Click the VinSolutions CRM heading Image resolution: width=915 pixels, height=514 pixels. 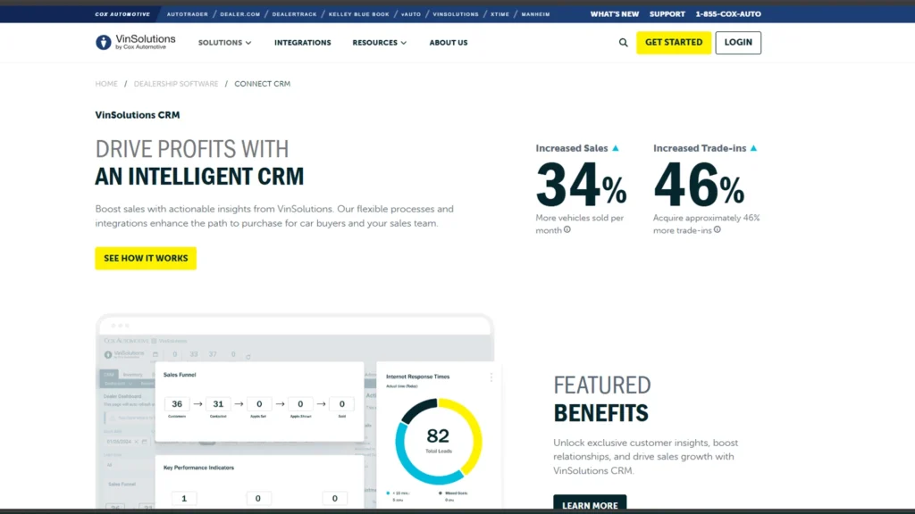click(x=138, y=115)
